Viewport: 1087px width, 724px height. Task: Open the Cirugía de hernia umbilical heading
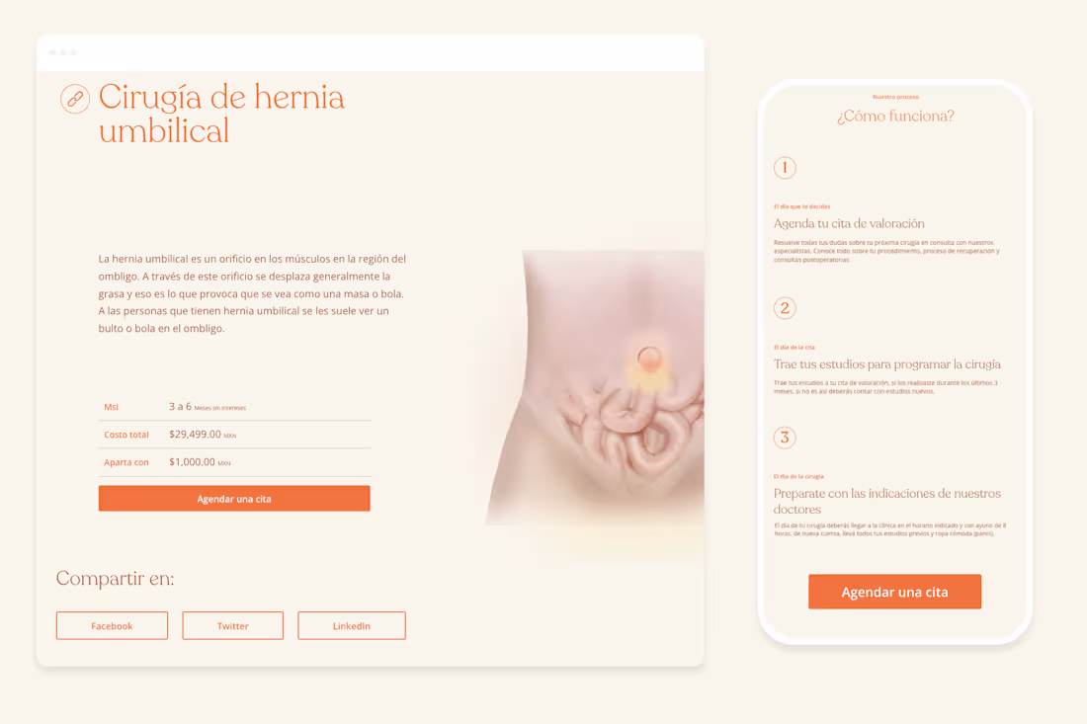(x=221, y=113)
